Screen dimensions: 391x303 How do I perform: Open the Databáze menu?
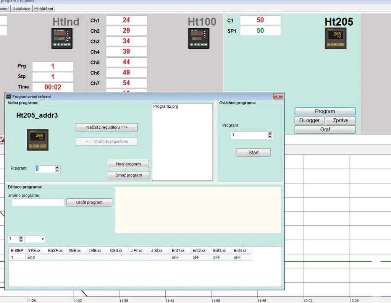(x=21, y=8)
